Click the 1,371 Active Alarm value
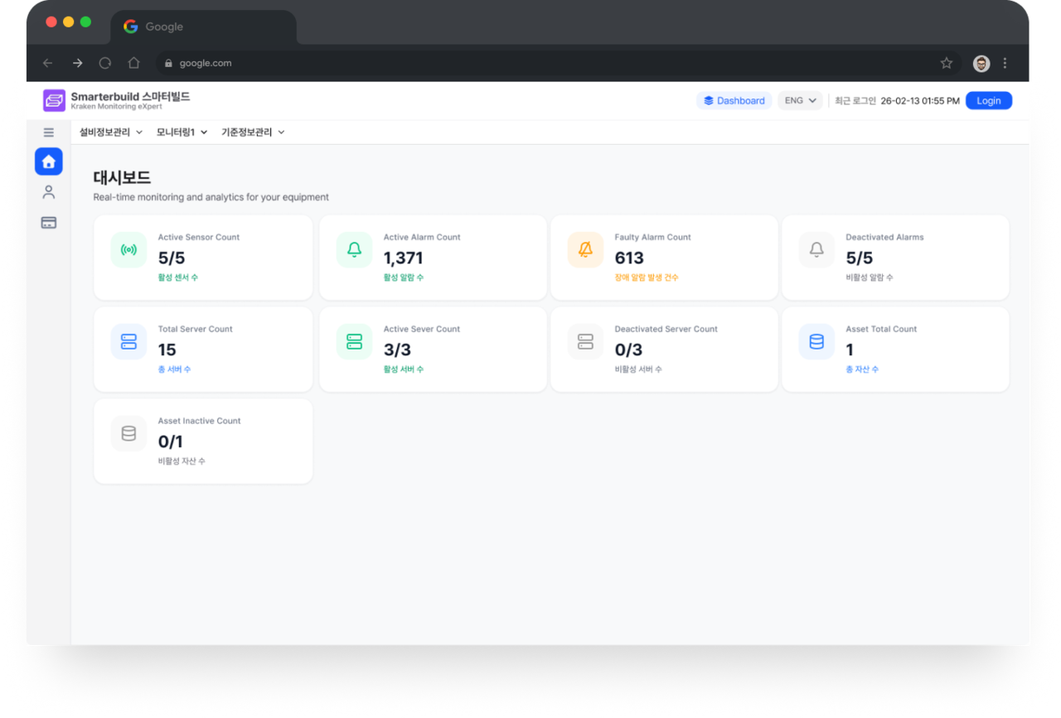This screenshot has height=718, width=1061. [x=404, y=258]
